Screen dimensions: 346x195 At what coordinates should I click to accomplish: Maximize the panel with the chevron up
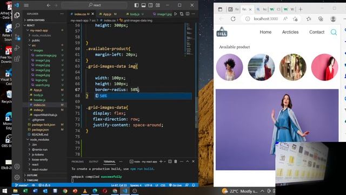point(188,161)
